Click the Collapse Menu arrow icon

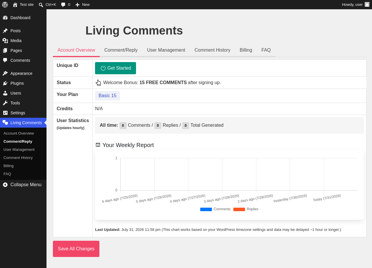[x=5, y=185]
